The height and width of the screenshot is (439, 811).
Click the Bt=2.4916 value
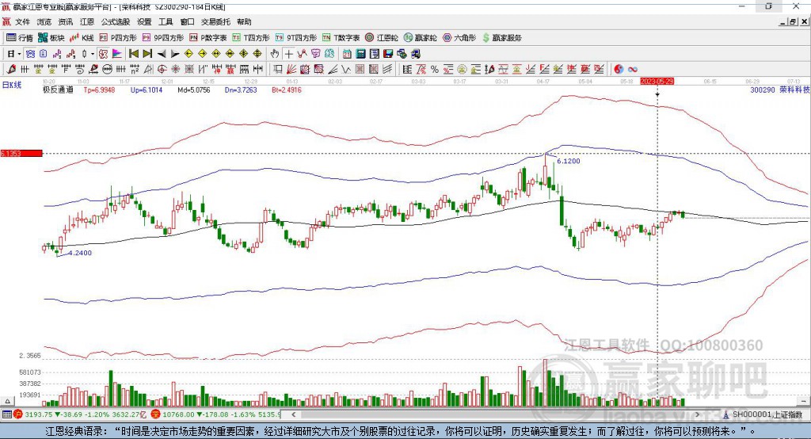click(287, 90)
